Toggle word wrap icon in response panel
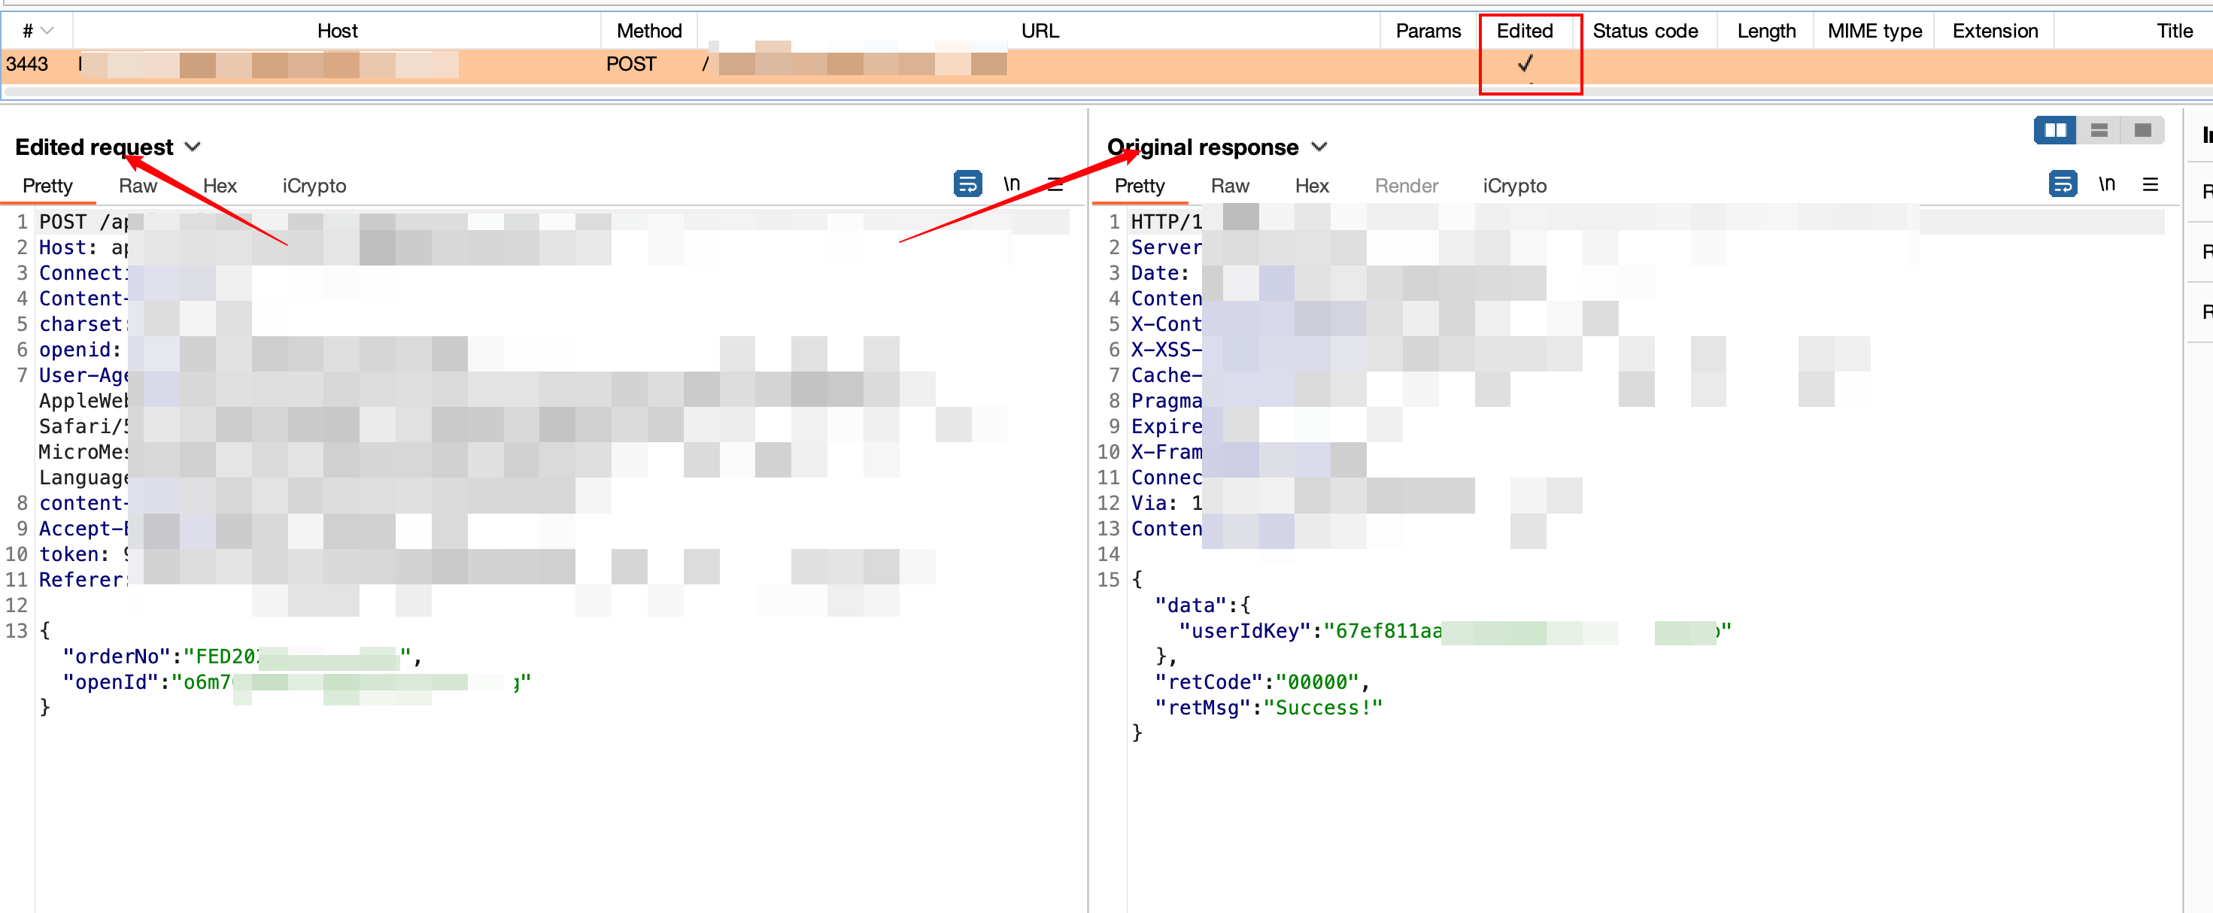The width and height of the screenshot is (2213, 913). point(2062,184)
